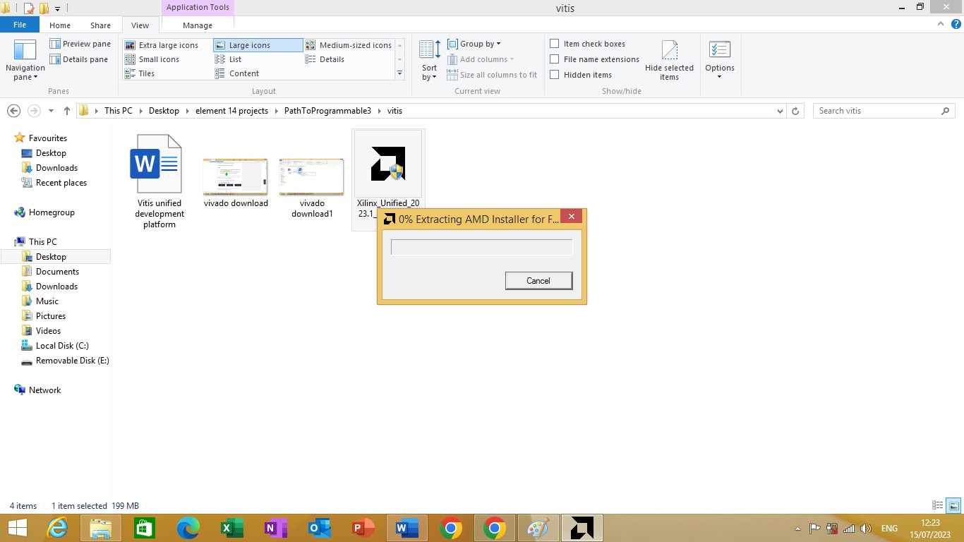The height and width of the screenshot is (542, 964).
Task: Switch to the Home tab
Action: click(60, 25)
